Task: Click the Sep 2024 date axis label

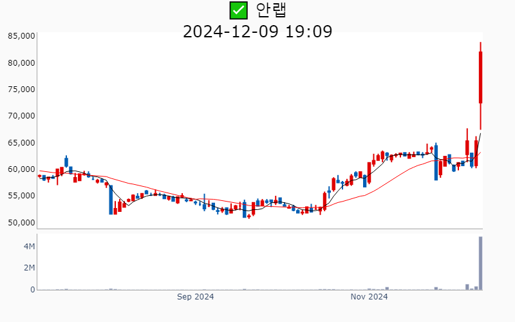Action: pyautogui.click(x=196, y=297)
